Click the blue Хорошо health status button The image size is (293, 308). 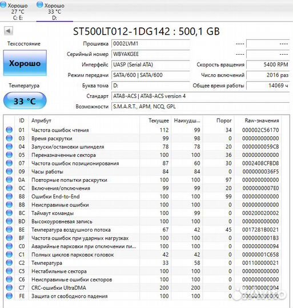coord(25,63)
